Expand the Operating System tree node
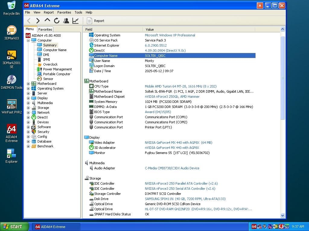This screenshot has width=309, height=231. click(28, 89)
